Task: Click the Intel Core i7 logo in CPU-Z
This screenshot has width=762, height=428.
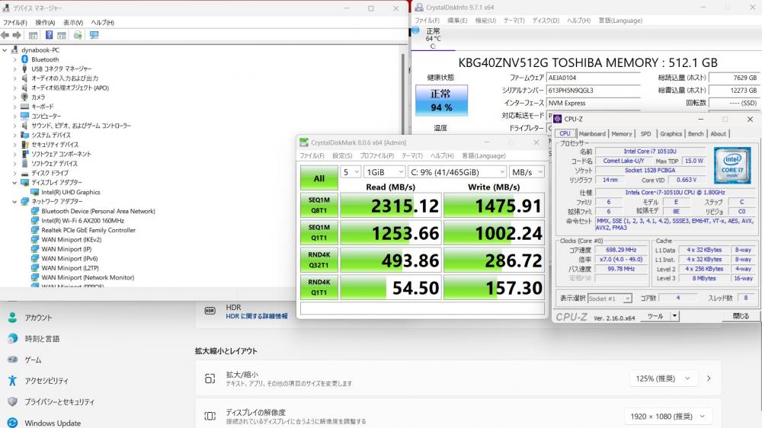Action: point(732,165)
